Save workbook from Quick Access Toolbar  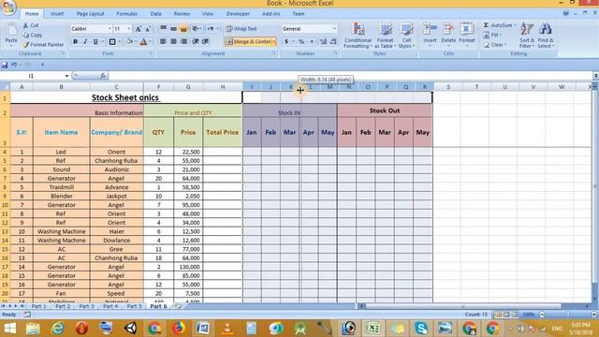[5, 65]
